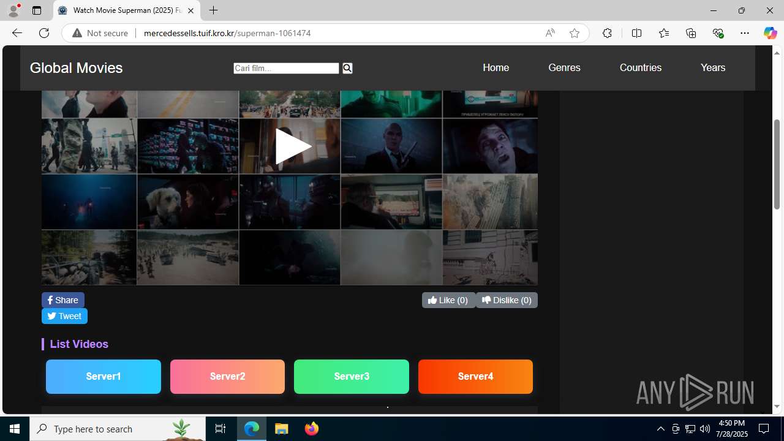Viewport: 784px width, 441px height.
Task: Select the Server4 video source
Action: point(475,376)
